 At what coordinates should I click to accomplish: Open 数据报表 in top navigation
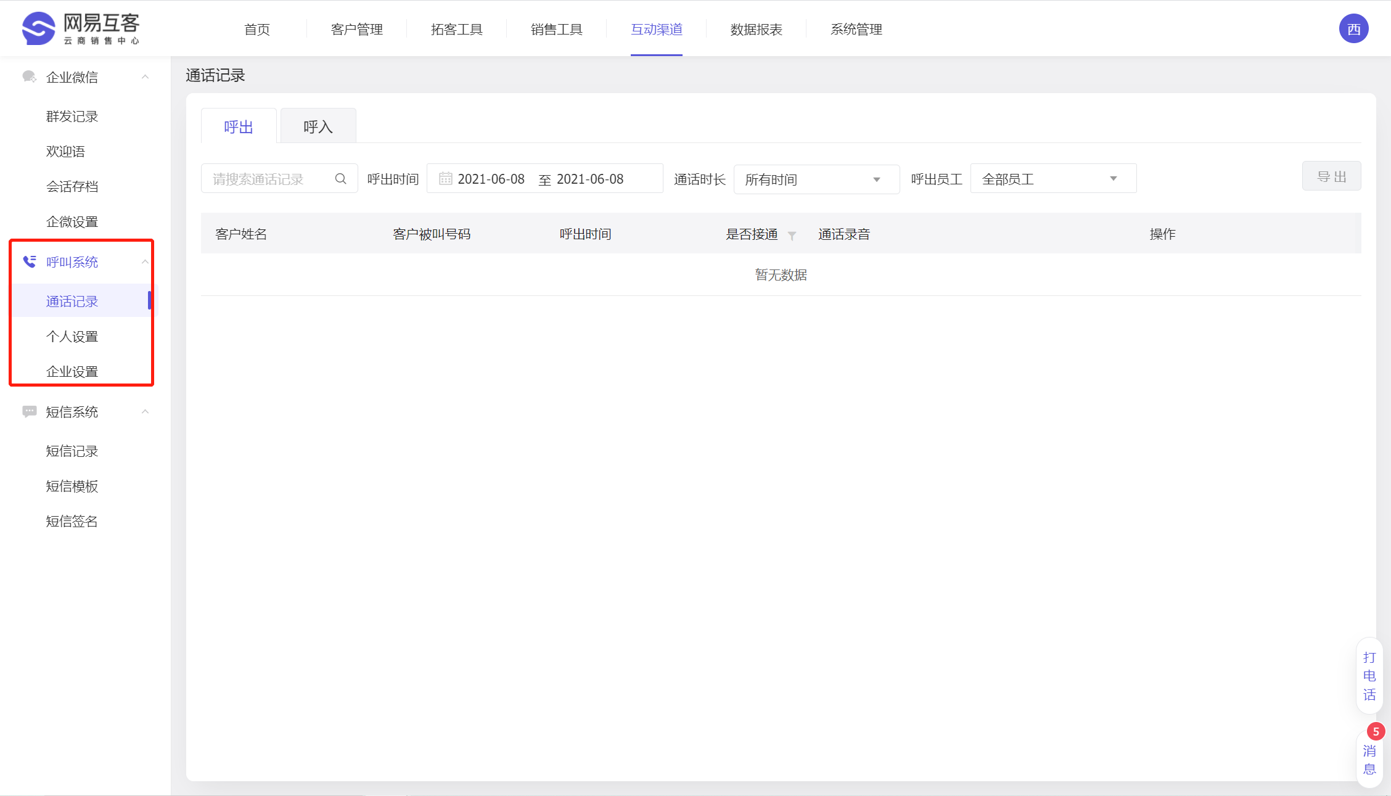(x=756, y=29)
